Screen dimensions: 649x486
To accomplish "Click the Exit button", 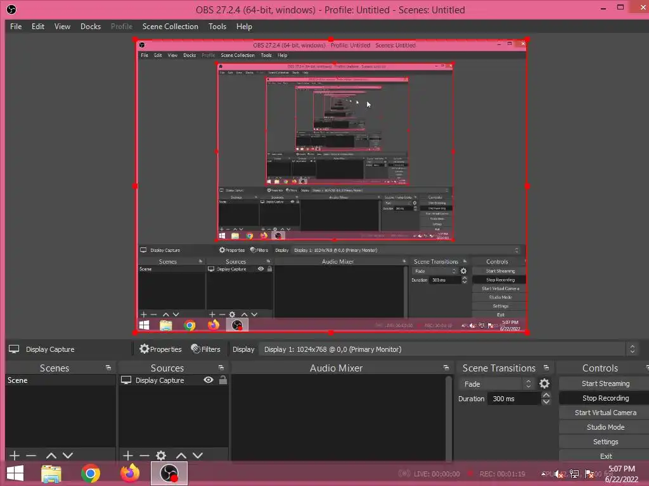I will [x=605, y=456].
